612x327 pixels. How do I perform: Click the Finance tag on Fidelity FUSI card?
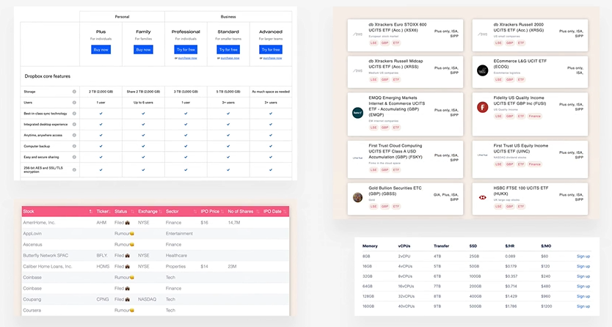(x=535, y=116)
